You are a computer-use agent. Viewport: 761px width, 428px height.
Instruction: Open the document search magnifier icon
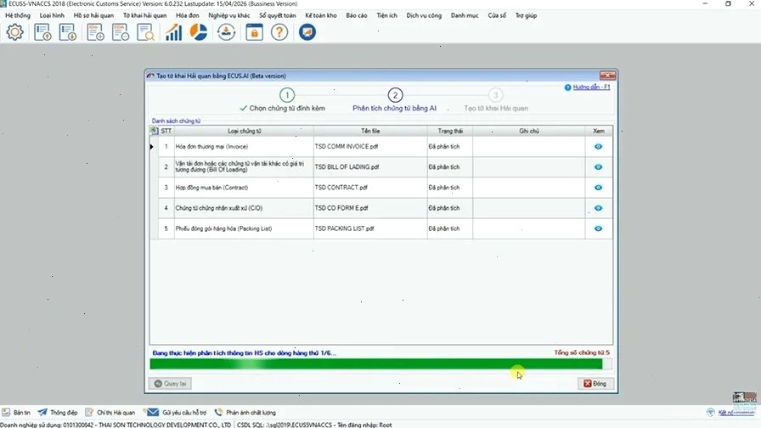(145, 32)
